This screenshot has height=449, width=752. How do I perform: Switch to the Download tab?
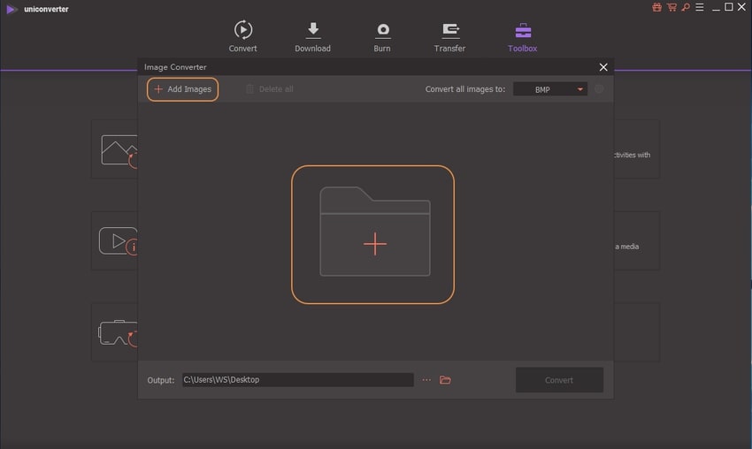[312, 36]
